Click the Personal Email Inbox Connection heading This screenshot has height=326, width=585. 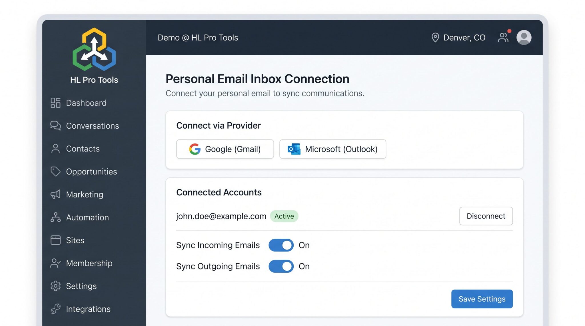[x=257, y=79]
